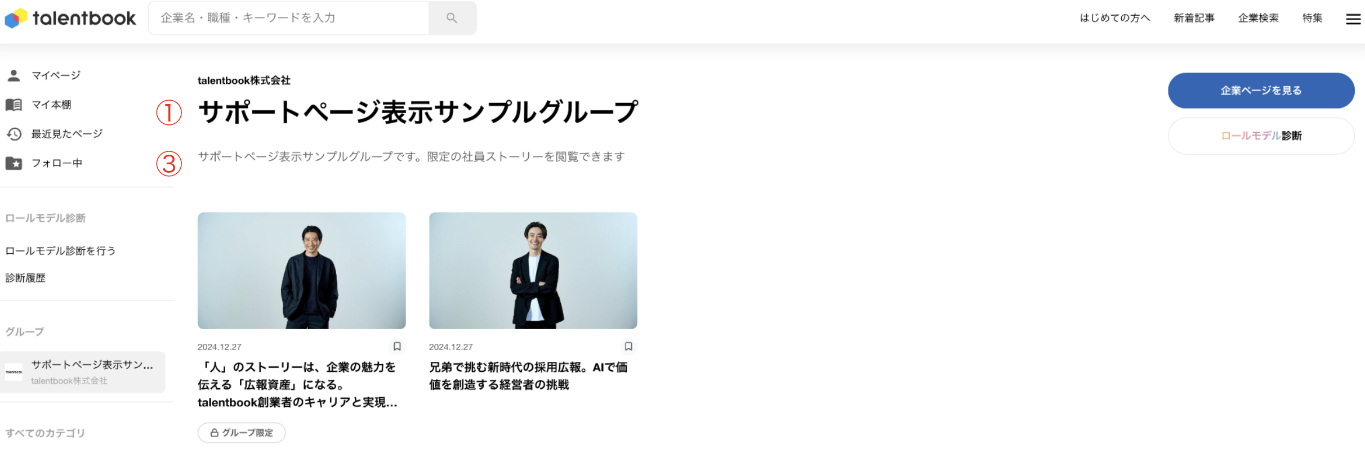Click ロールモデル診断 button on right
1365x449 pixels.
[x=1261, y=136]
